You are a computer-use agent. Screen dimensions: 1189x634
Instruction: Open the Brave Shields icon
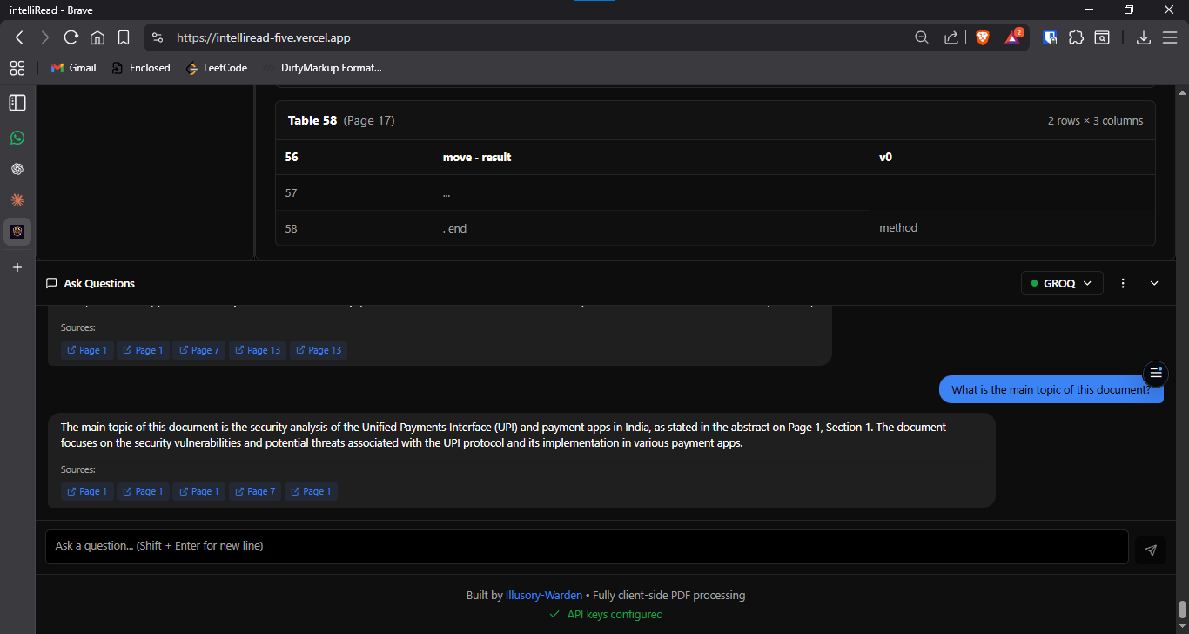pos(983,37)
